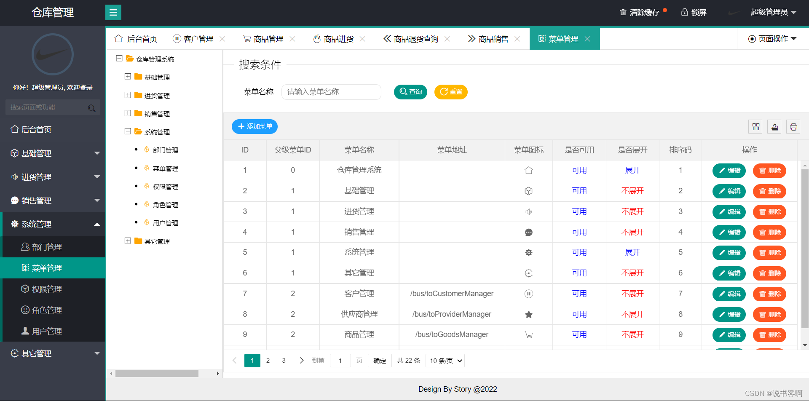Click the 查询 search button

[x=410, y=92]
